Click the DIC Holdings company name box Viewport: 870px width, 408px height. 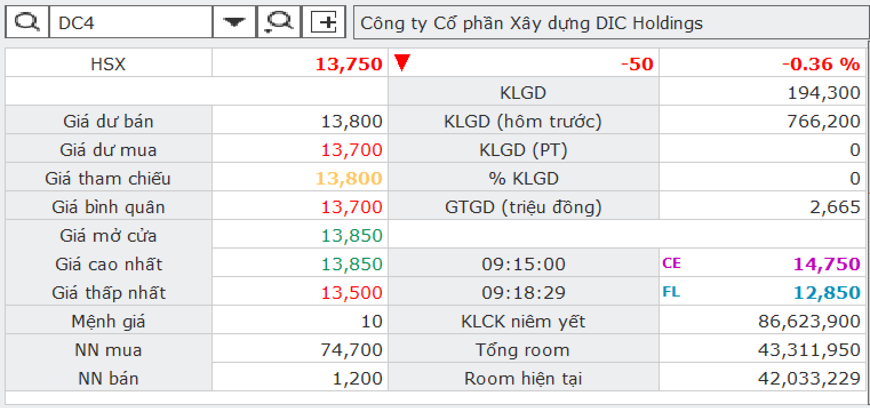tap(610, 23)
